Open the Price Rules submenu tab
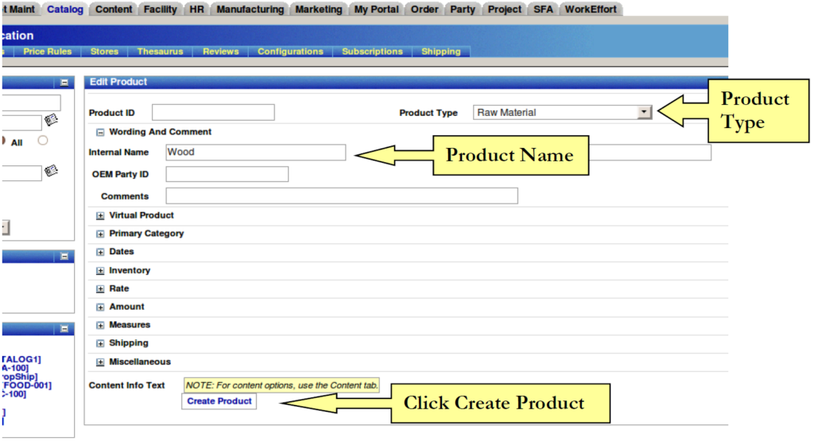This screenshot has width=814, height=441. click(48, 52)
